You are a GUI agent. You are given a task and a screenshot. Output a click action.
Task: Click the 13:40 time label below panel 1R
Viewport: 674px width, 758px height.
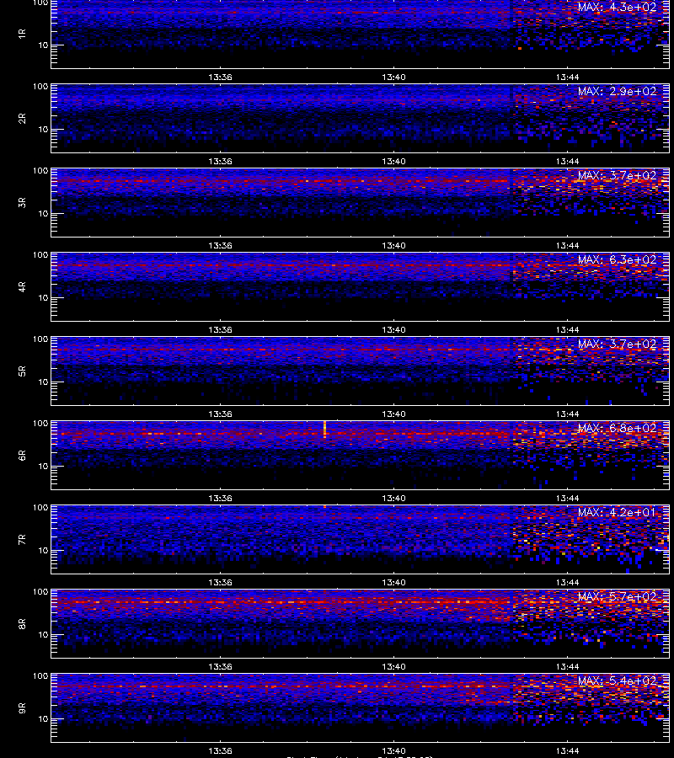tap(393, 77)
